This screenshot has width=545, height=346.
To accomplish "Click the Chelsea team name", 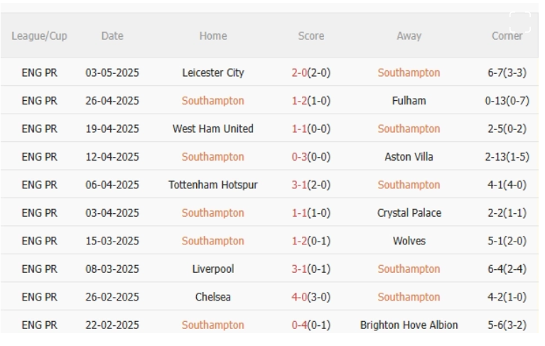I will click(213, 297).
